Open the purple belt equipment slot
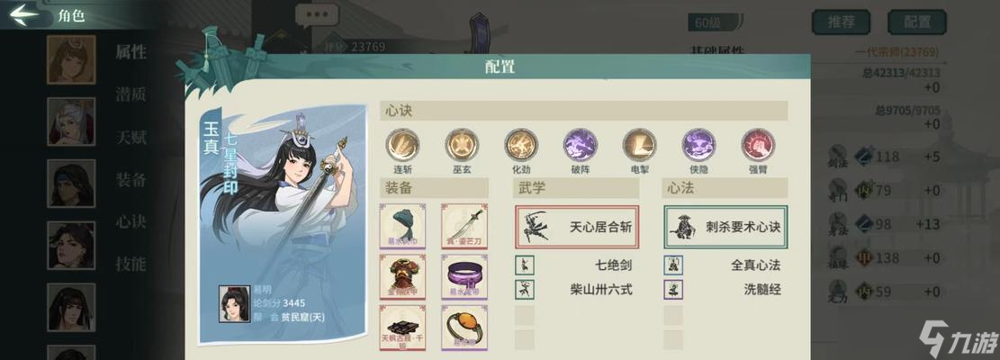This screenshot has width=1000, height=360. coord(464,277)
